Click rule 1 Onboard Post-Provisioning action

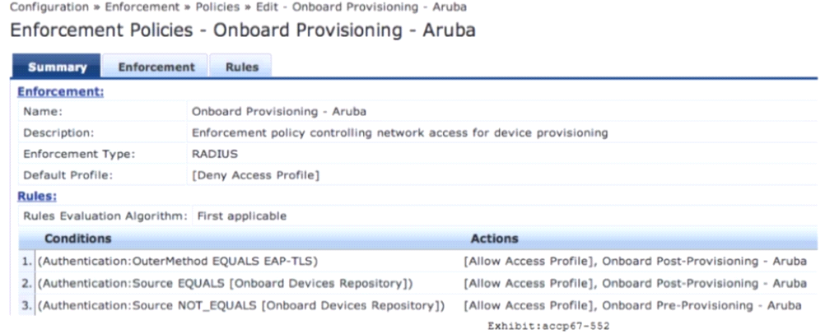tap(704, 262)
